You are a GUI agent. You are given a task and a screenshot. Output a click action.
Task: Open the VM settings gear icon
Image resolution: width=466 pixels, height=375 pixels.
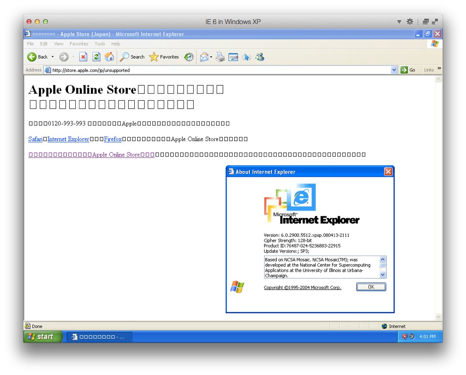tap(410, 21)
